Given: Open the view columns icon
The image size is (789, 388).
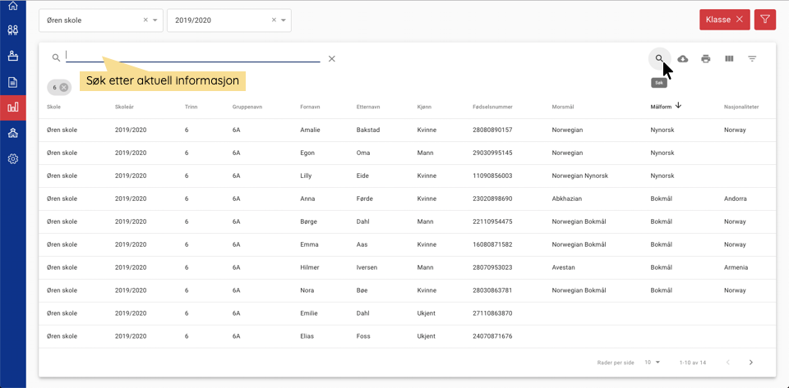Looking at the screenshot, I should point(729,59).
